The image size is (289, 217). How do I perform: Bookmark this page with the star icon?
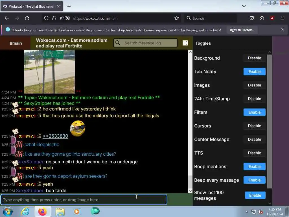pyautogui.click(x=177, y=18)
